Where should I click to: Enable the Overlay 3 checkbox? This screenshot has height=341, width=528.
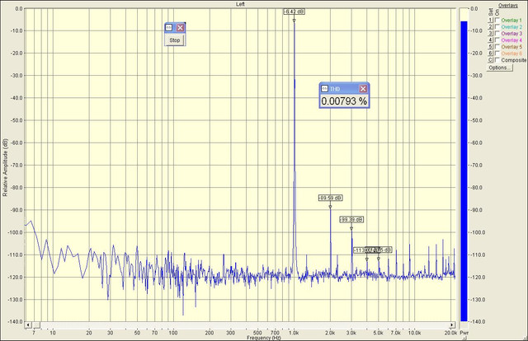click(497, 33)
